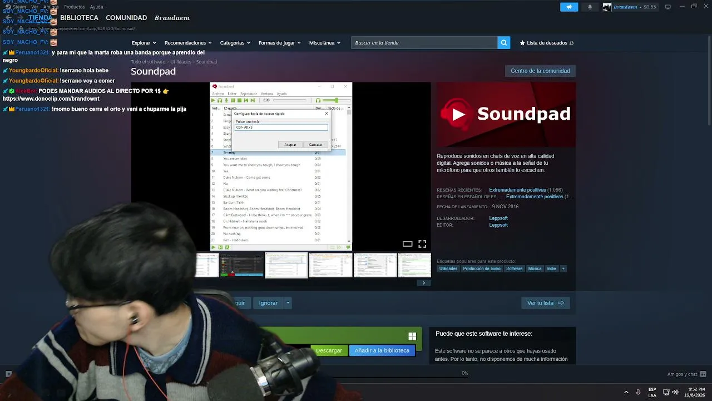Viewport: 712px width, 401px height.
Task: Click the ESP LAA language indicator
Action: point(652,392)
